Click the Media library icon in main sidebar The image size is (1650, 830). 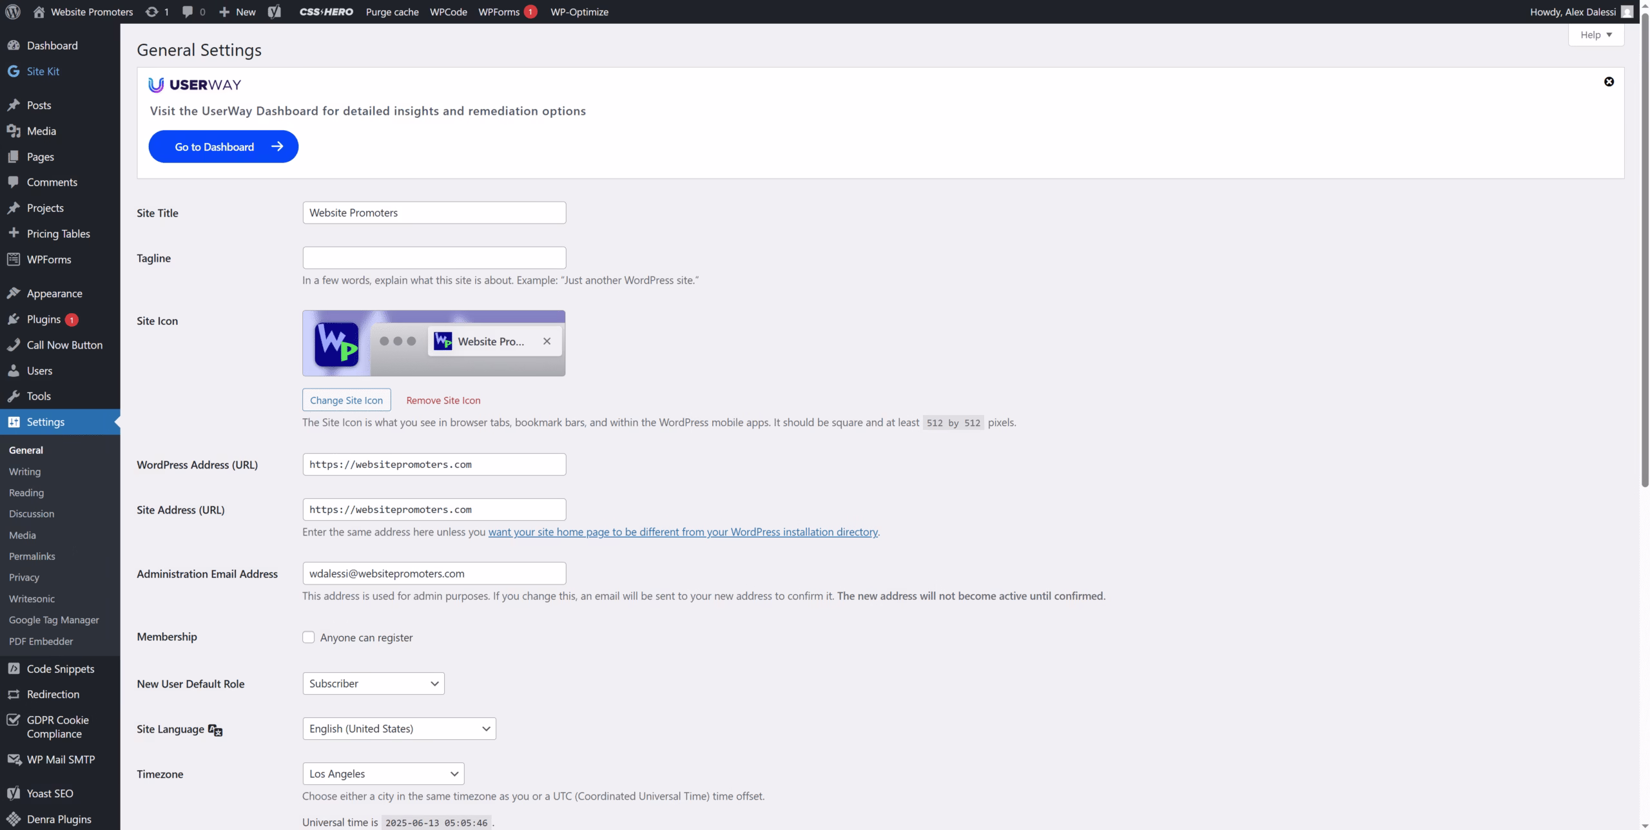click(14, 131)
